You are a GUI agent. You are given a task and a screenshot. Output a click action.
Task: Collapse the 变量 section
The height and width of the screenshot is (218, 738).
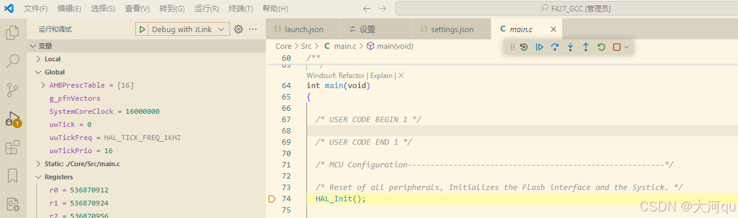(32, 46)
